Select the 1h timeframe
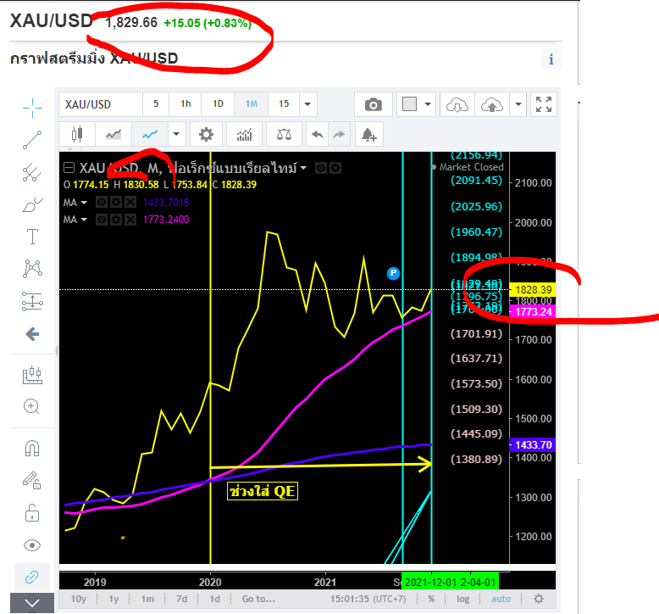 [x=186, y=104]
